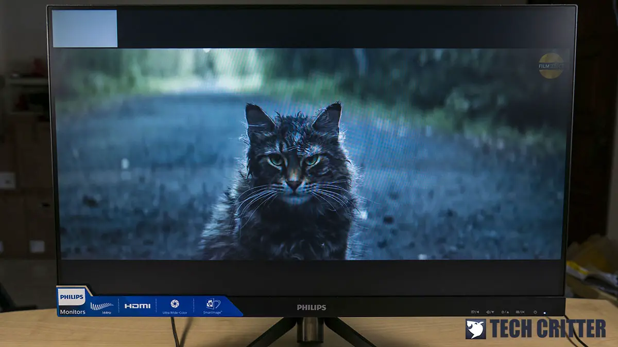This screenshot has width=618, height=347.
Task: Click the FILMSELECT badge in the video corner
Action: click(551, 66)
